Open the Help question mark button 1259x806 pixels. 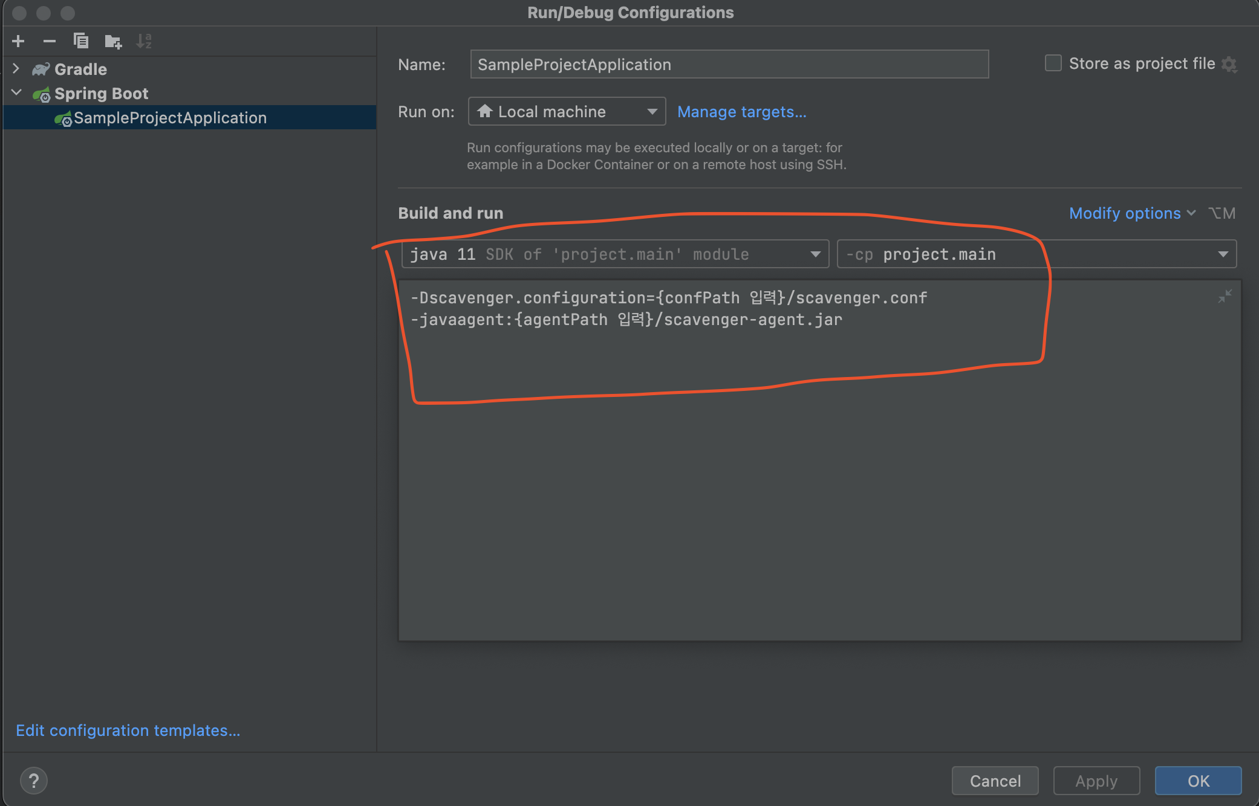pyautogui.click(x=34, y=781)
